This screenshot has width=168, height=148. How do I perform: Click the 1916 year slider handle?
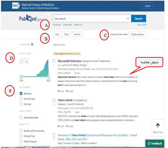(21, 77)
